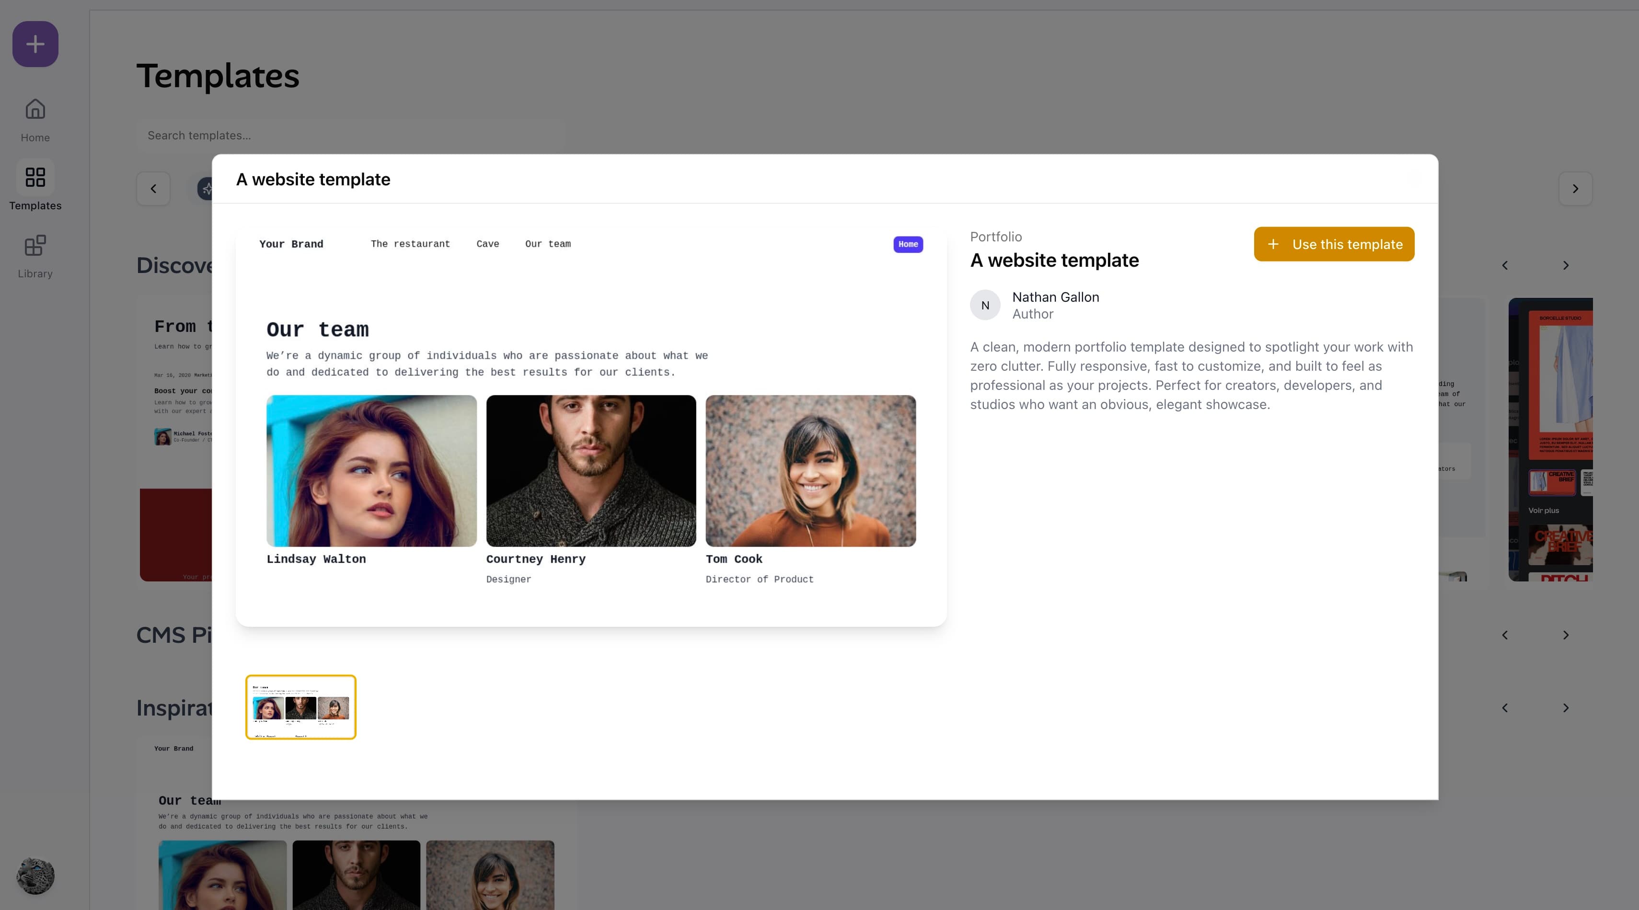Go forward in the Inspiration carousel
Image resolution: width=1639 pixels, height=910 pixels.
pyautogui.click(x=1565, y=708)
